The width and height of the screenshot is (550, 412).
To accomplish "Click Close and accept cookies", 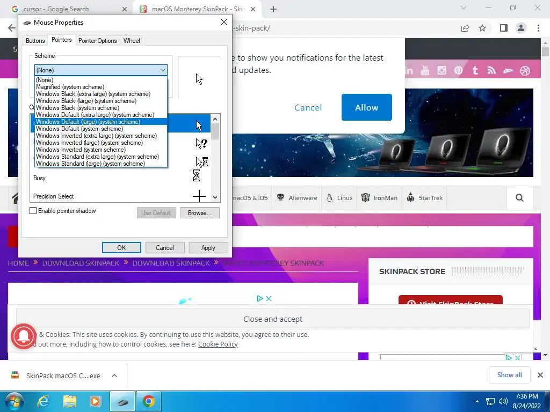I will pyautogui.click(x=272, y=319).
